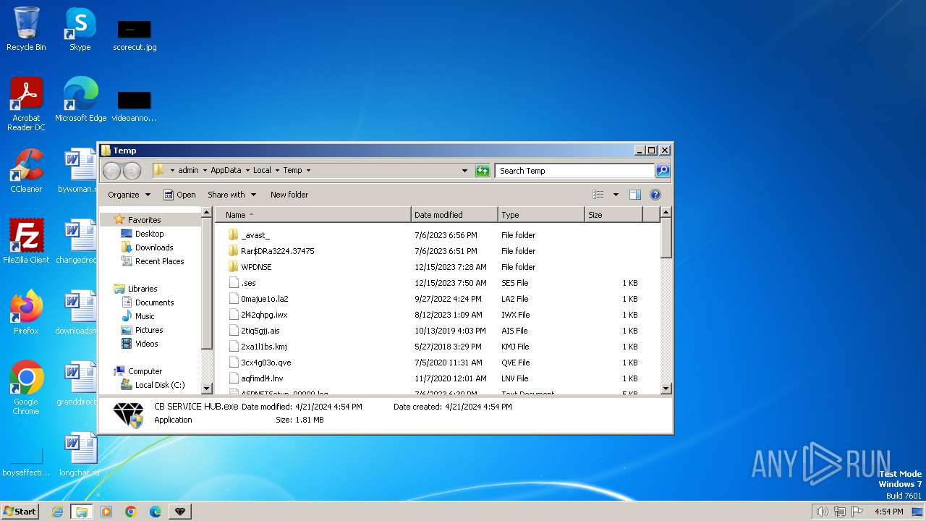Image resolution: width=926 pixels, height=521 pixels.
Task: Open the Firefox desktop shortcut
Action: (x=26, y=313)
